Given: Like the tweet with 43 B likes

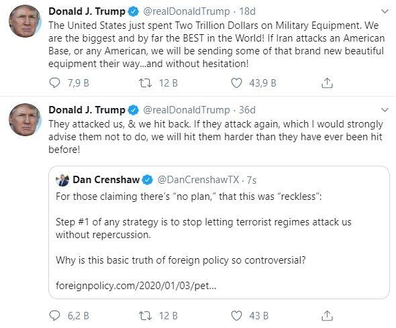Looking at the screenshot, I should [x=236, y=316].
